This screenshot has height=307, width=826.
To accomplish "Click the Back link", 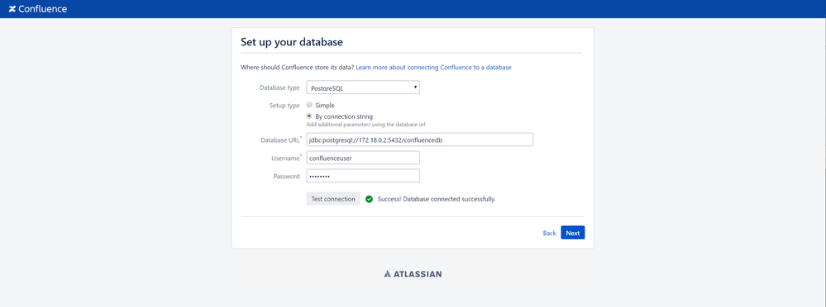I will tap(550, 233).
